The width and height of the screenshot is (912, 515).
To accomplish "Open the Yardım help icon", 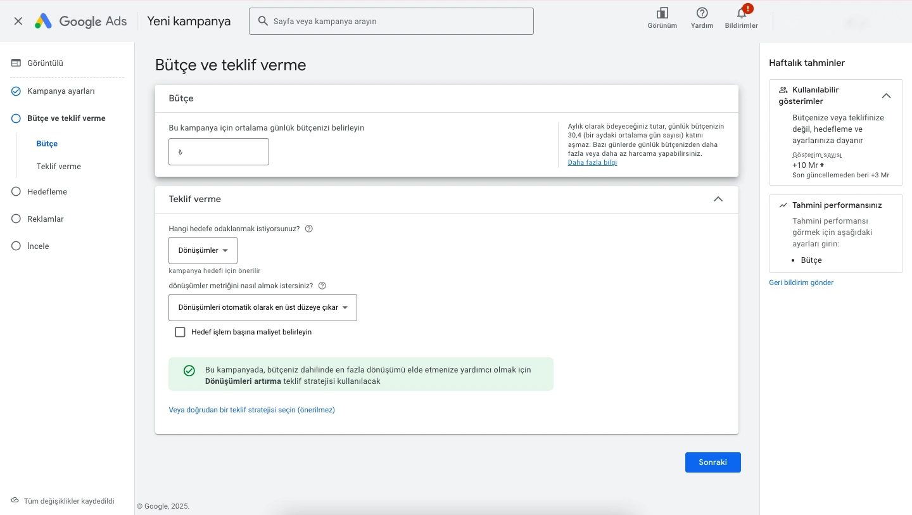I will 702,13.
